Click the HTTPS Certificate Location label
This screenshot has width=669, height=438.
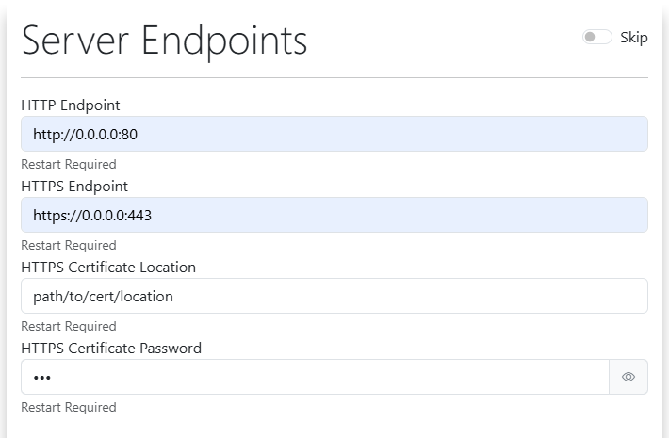point(108,268)
